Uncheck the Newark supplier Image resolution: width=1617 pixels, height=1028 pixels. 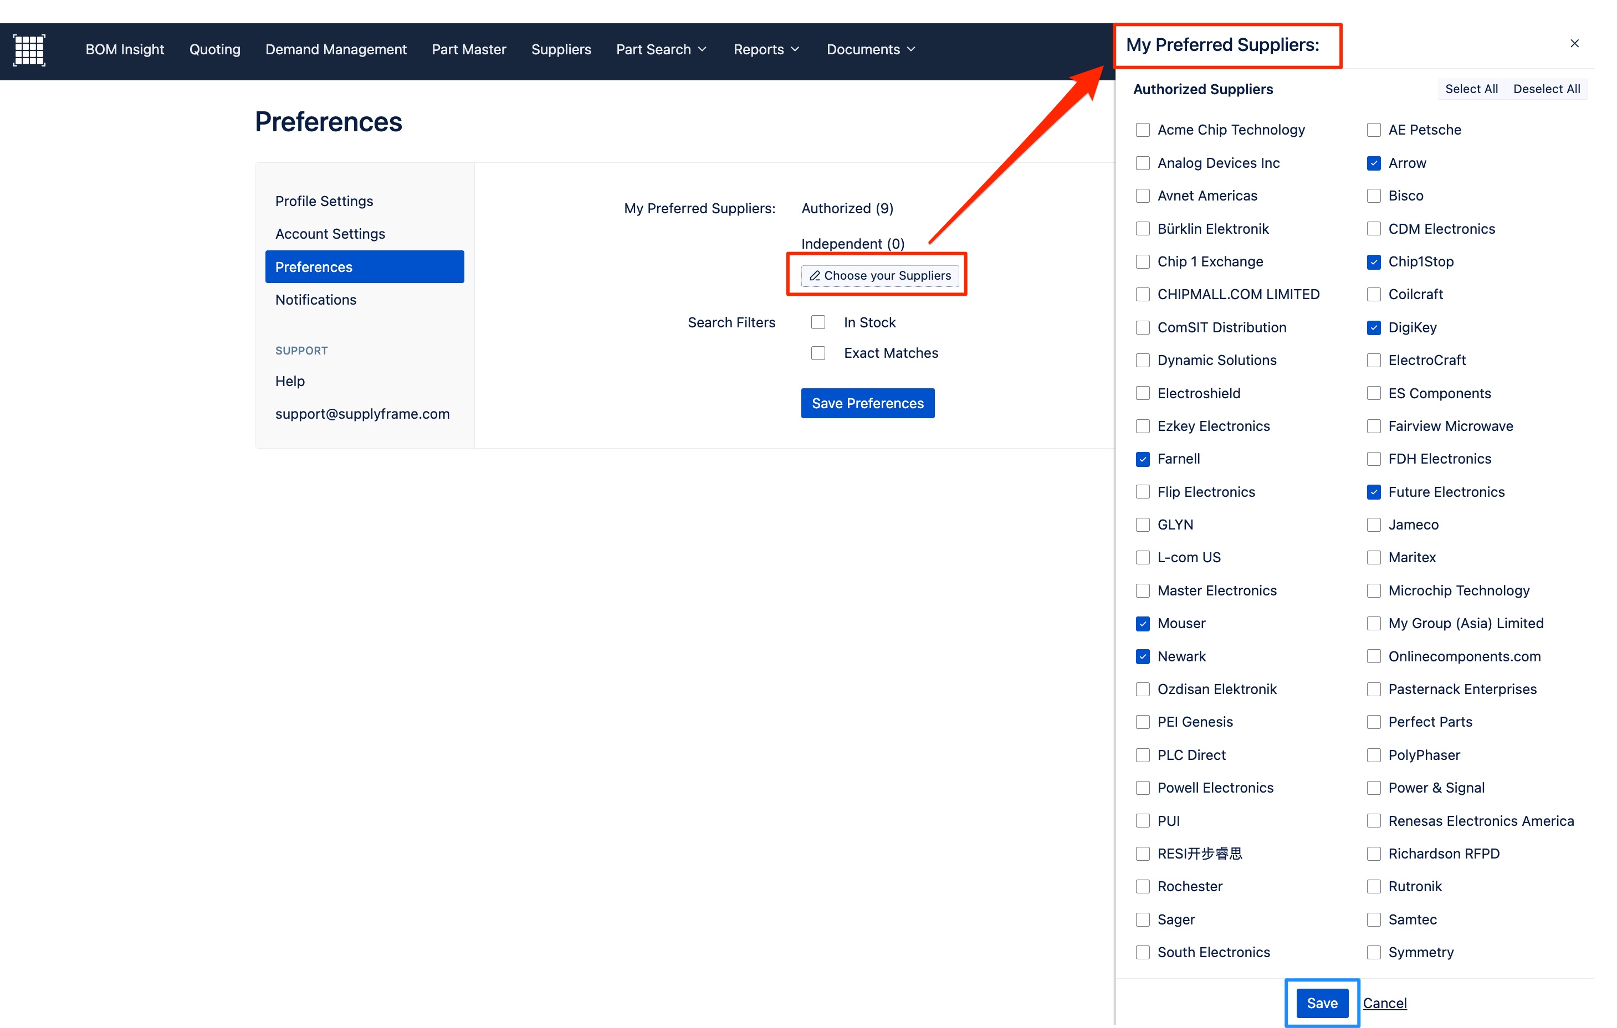coord(1142,656)
